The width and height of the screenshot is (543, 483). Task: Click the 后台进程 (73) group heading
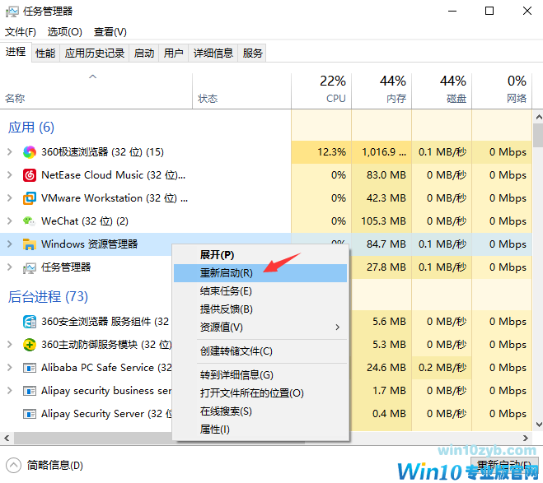coord(48,297)
